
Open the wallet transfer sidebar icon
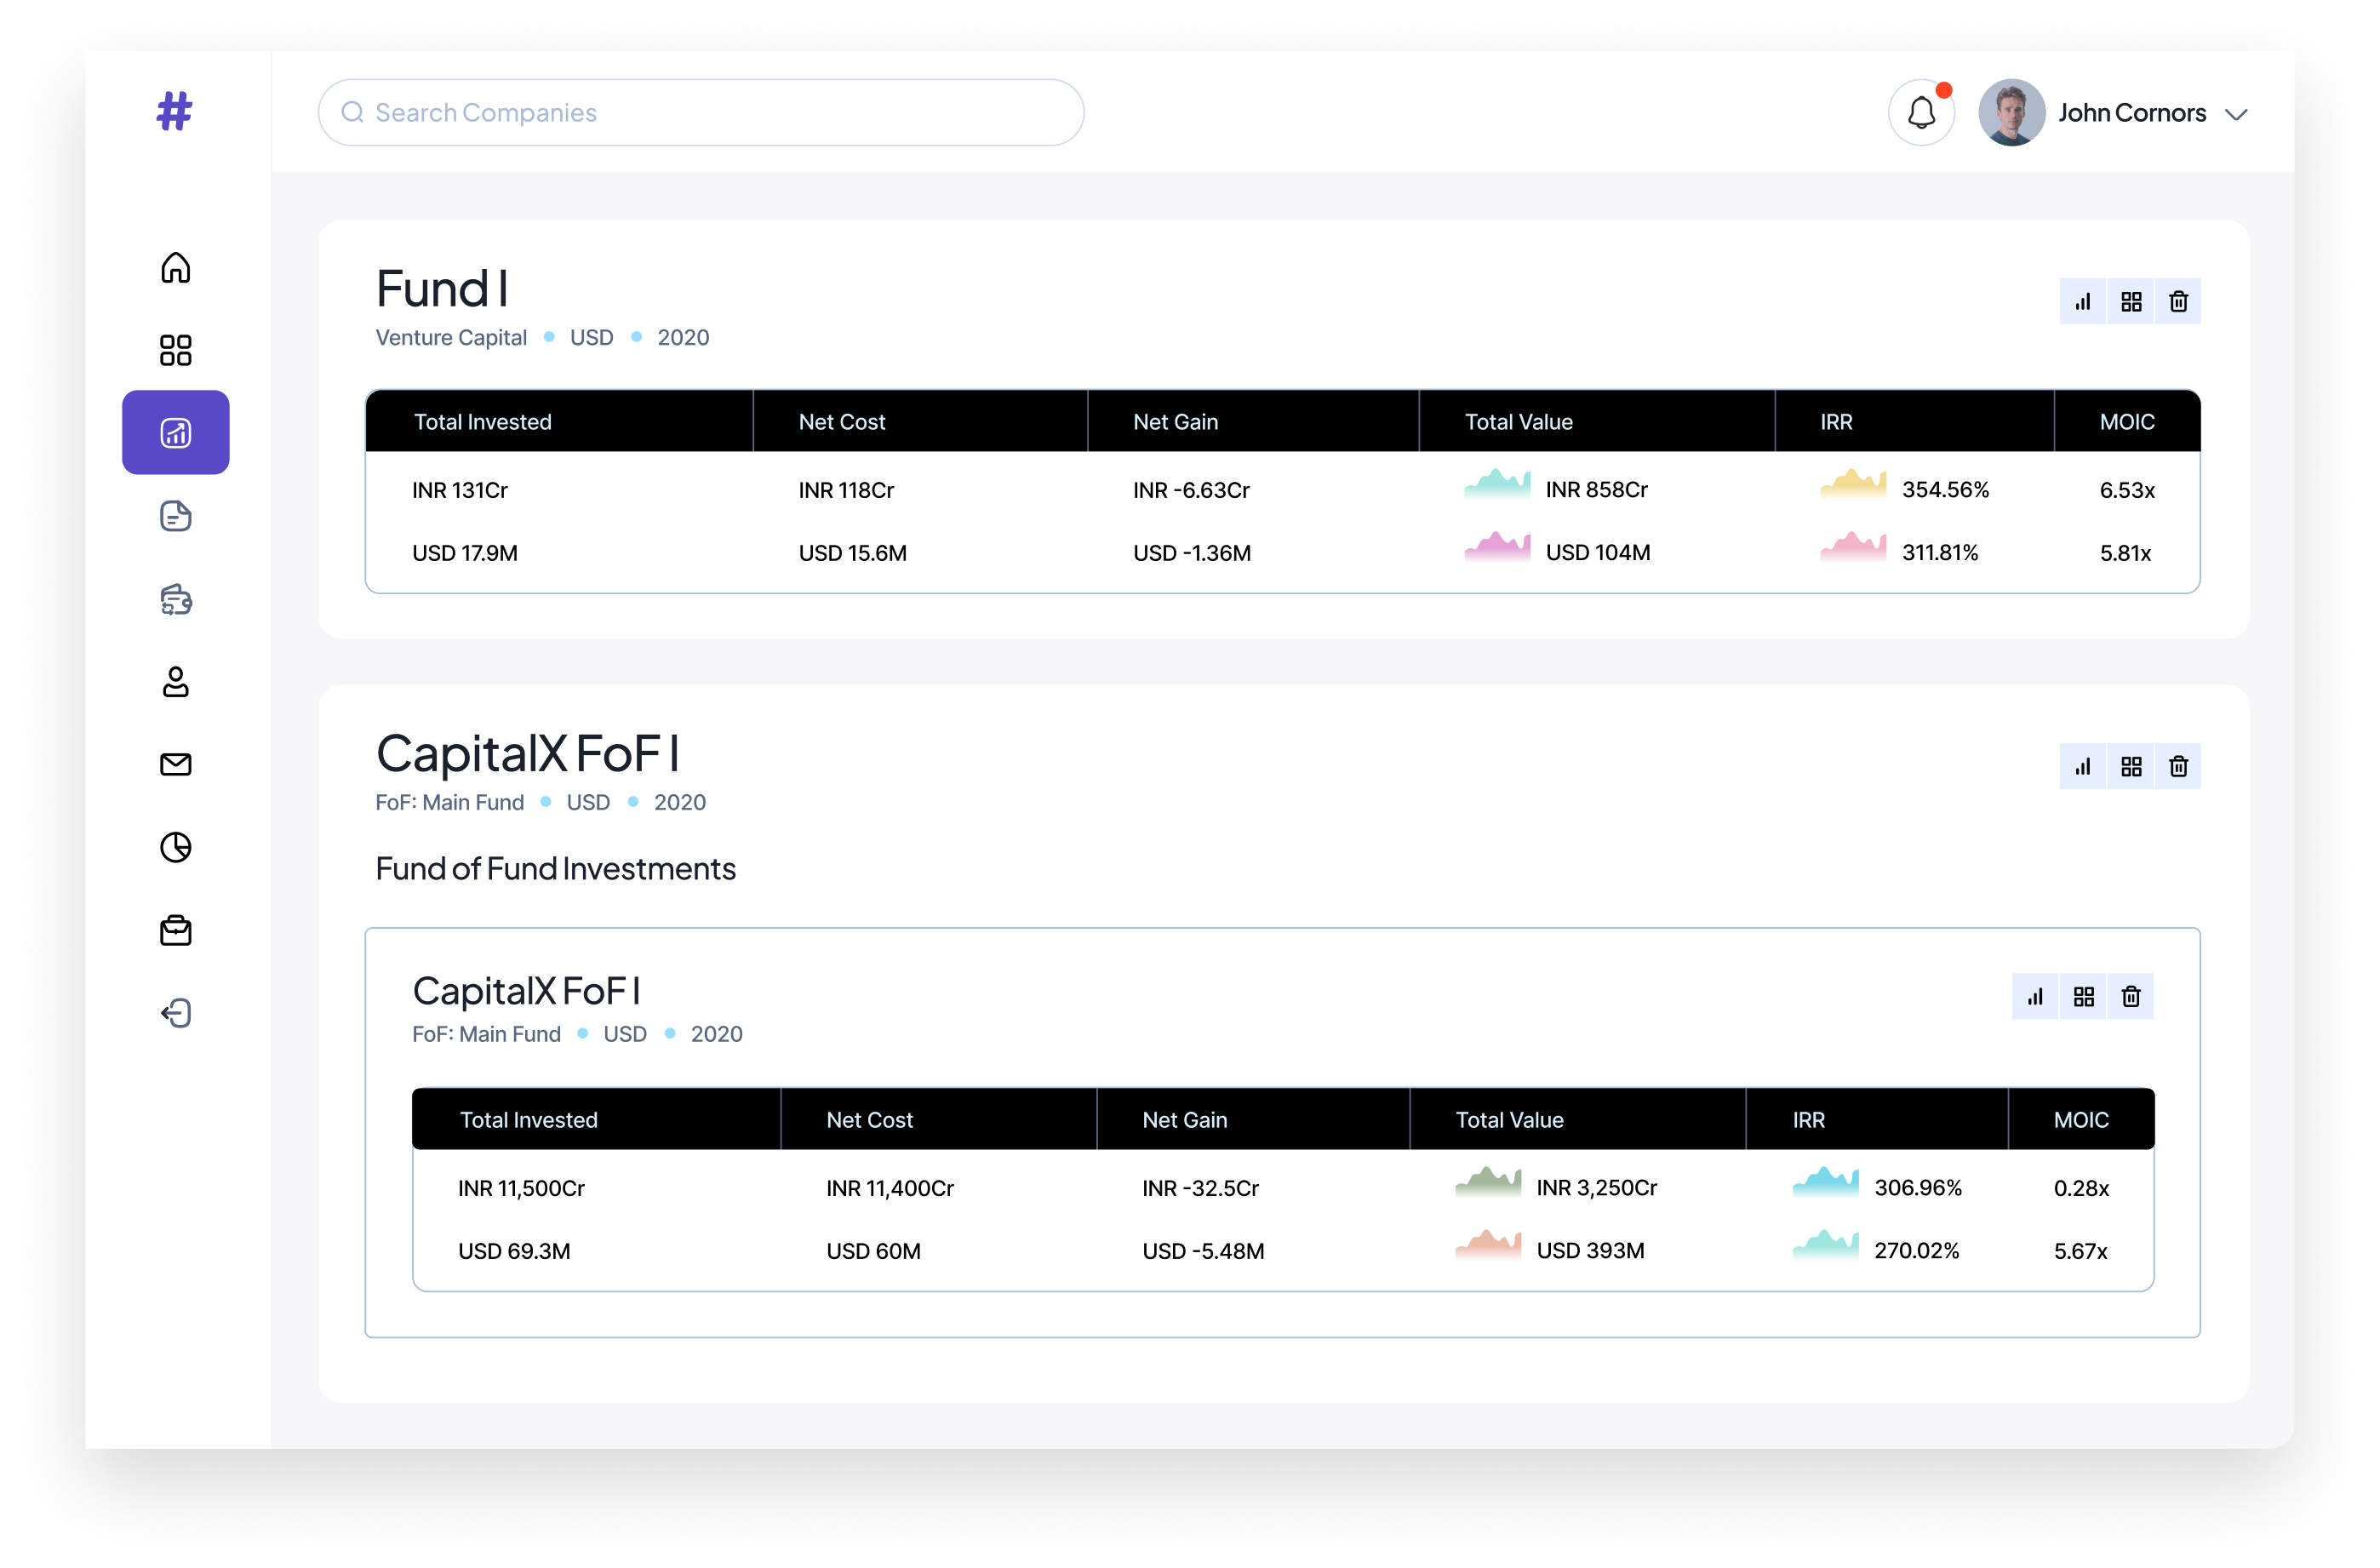click(176, 599)
